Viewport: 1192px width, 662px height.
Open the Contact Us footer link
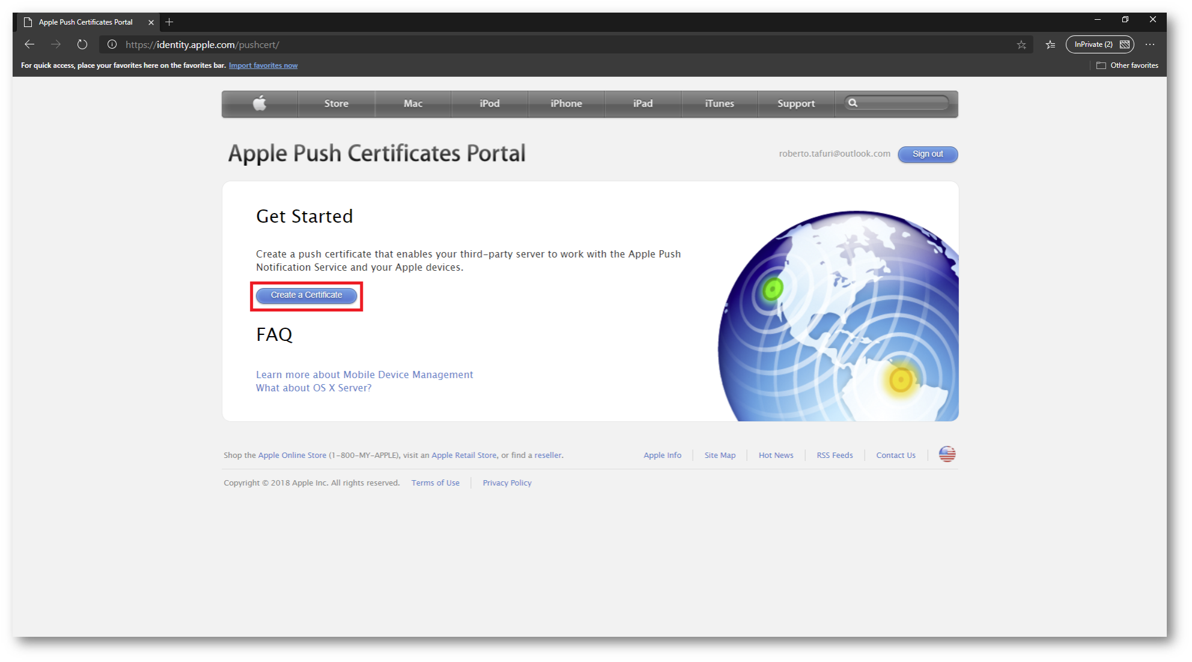pyautogui.click(x=896, y=456)
